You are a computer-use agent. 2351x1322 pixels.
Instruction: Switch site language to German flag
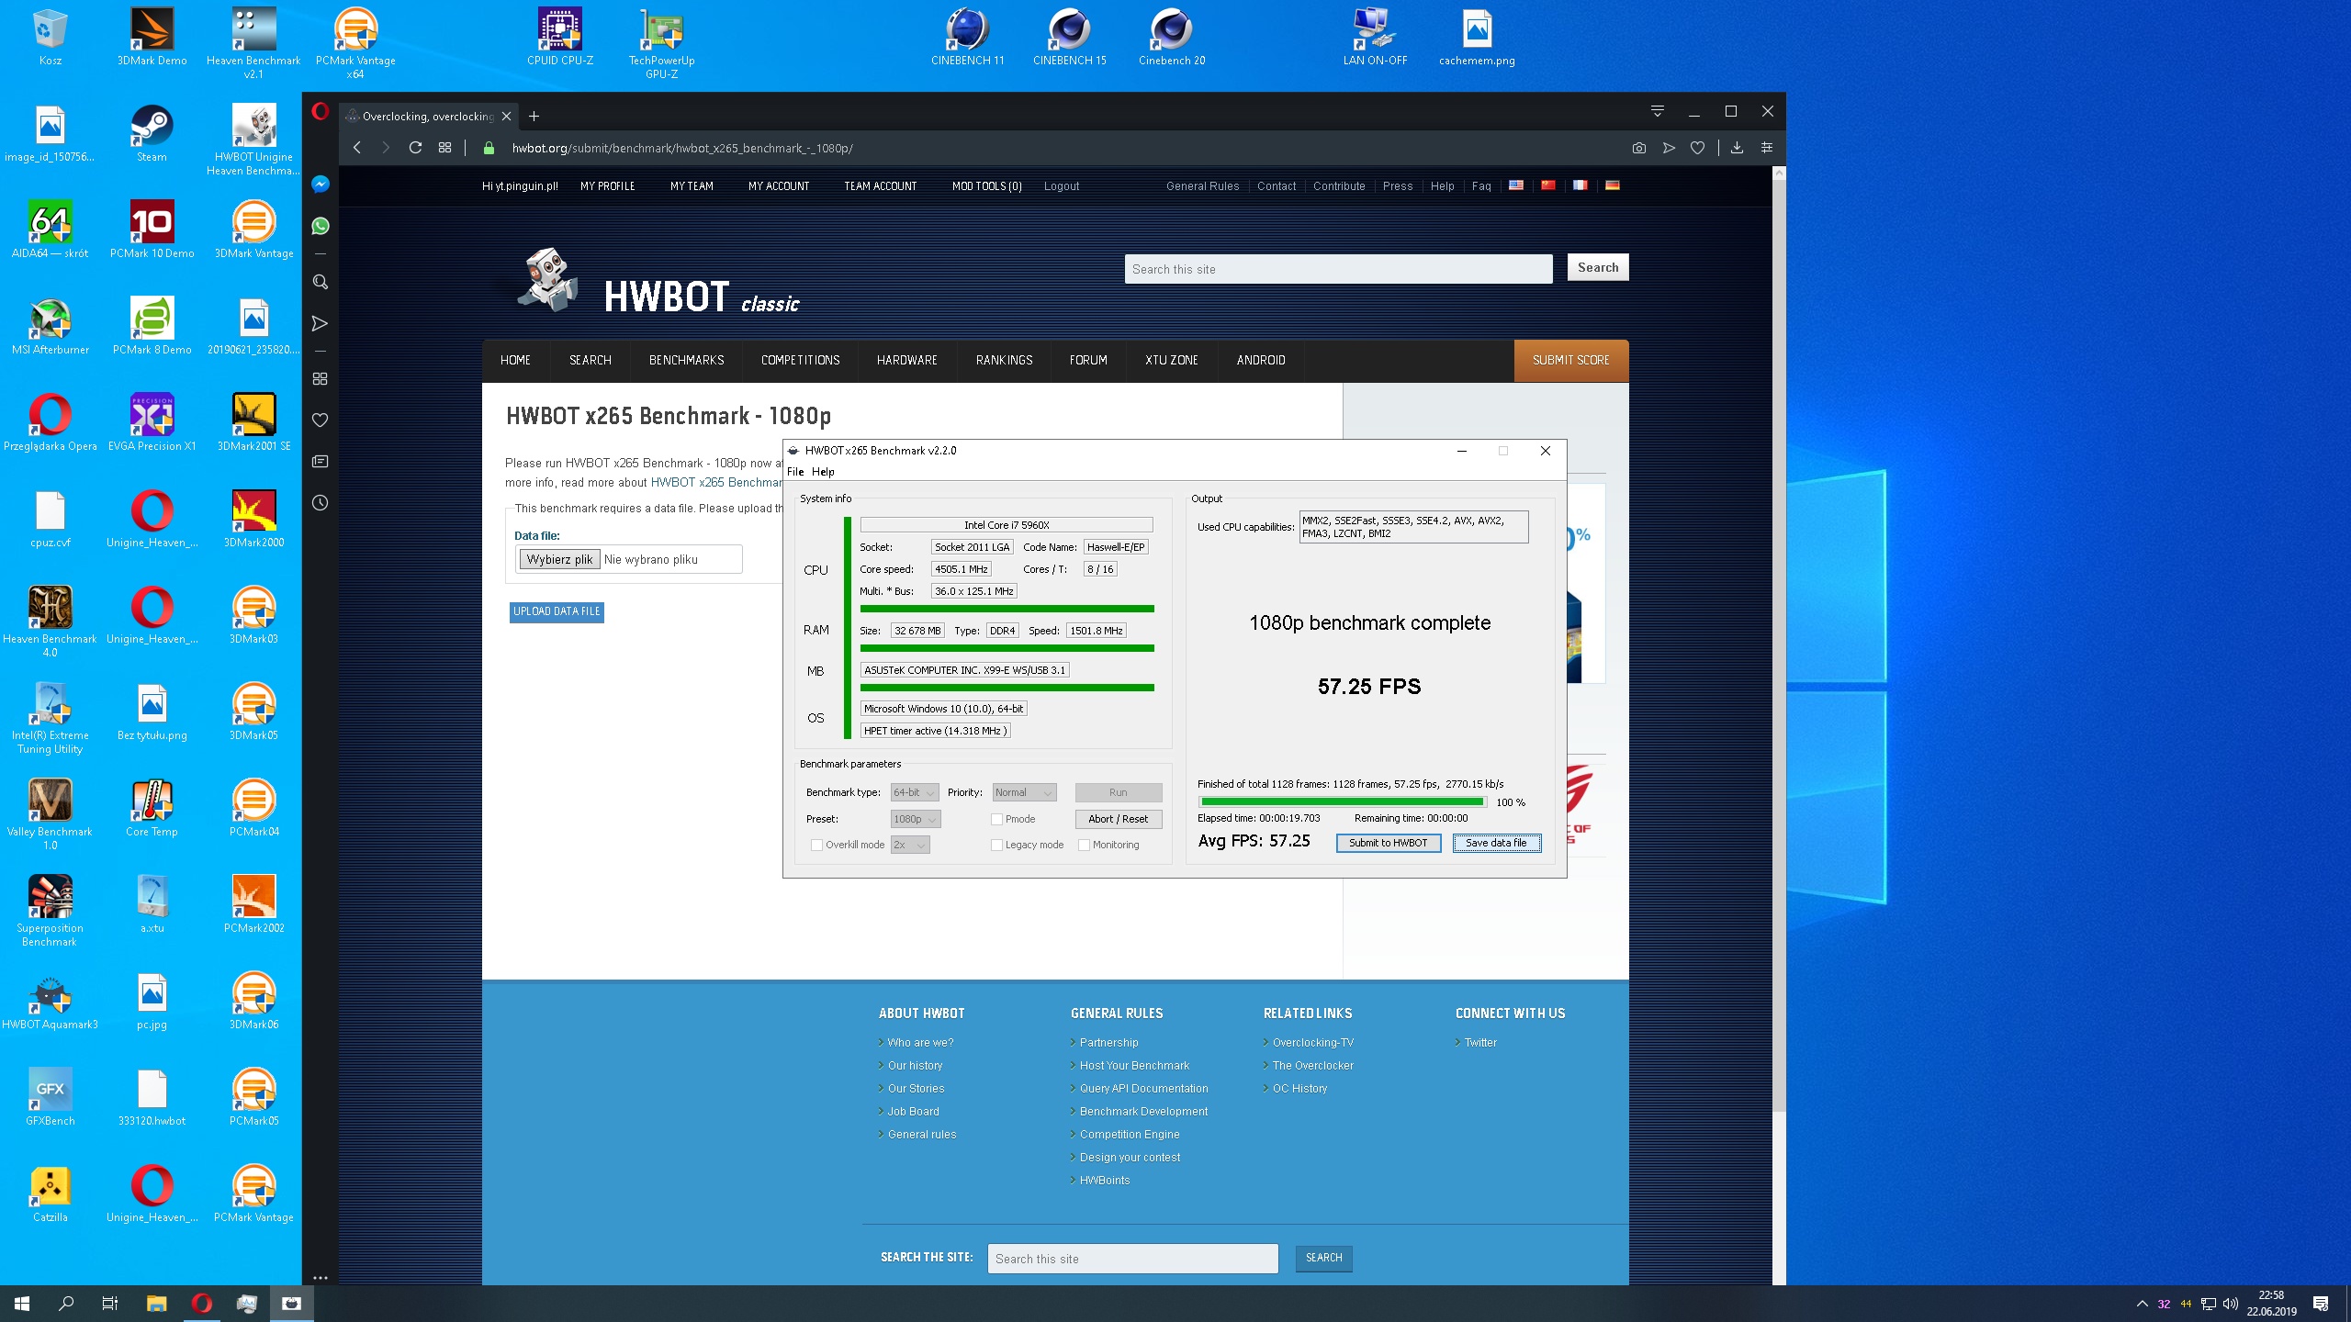[x=1612, y=185]
